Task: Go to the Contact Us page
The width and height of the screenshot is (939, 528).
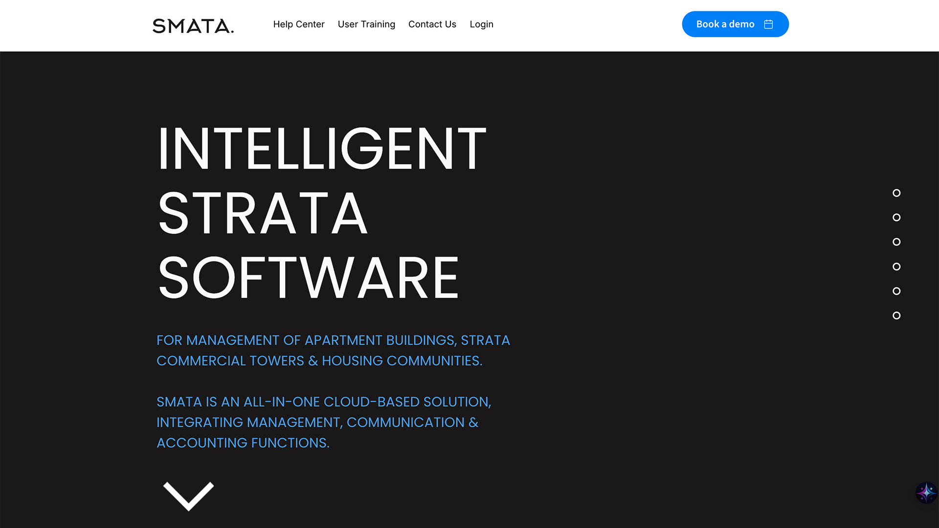Action: [432, 24]
